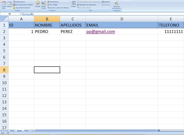Screen dimensions: 184x135
Task: Click the macro record icon in status bar
Action: coord(8,133)
